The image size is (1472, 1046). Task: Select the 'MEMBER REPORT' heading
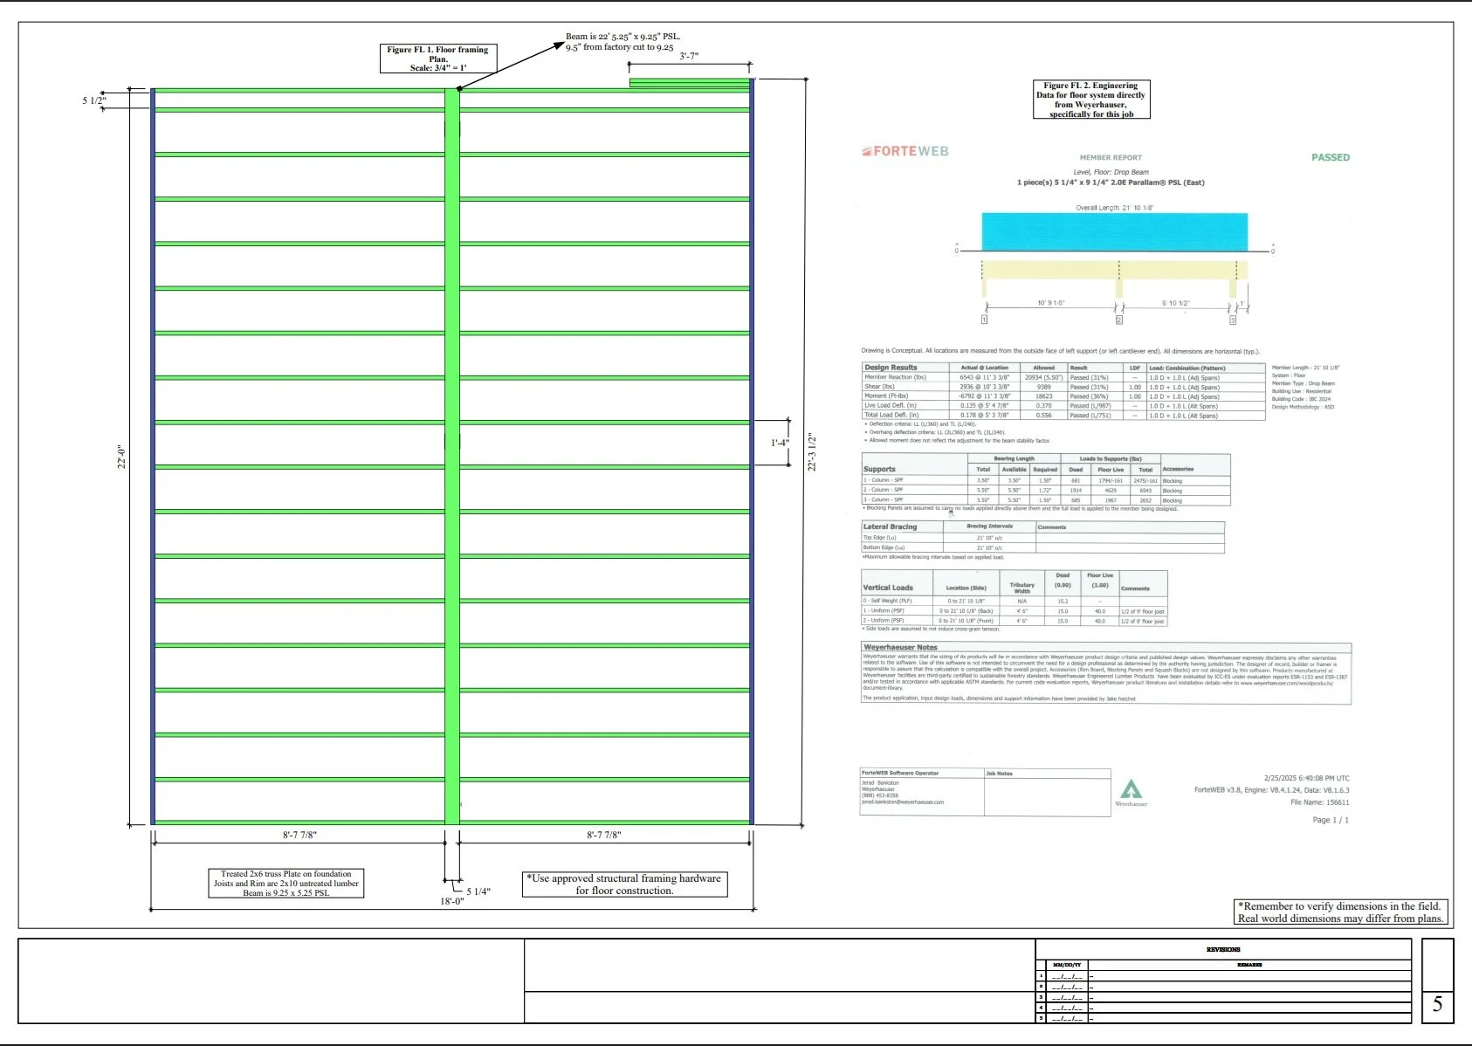click(1111, 158)
